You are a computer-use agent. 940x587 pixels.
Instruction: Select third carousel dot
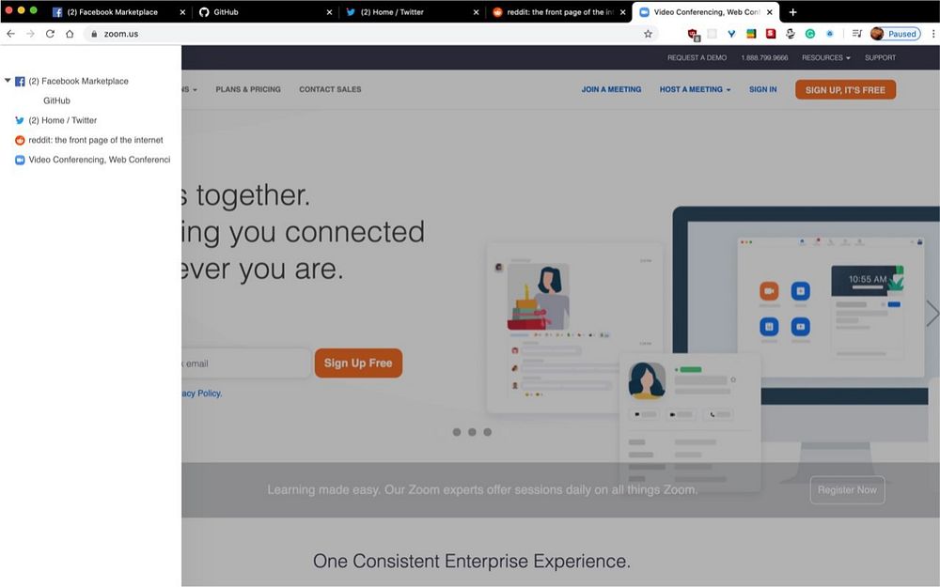[488, 432]
